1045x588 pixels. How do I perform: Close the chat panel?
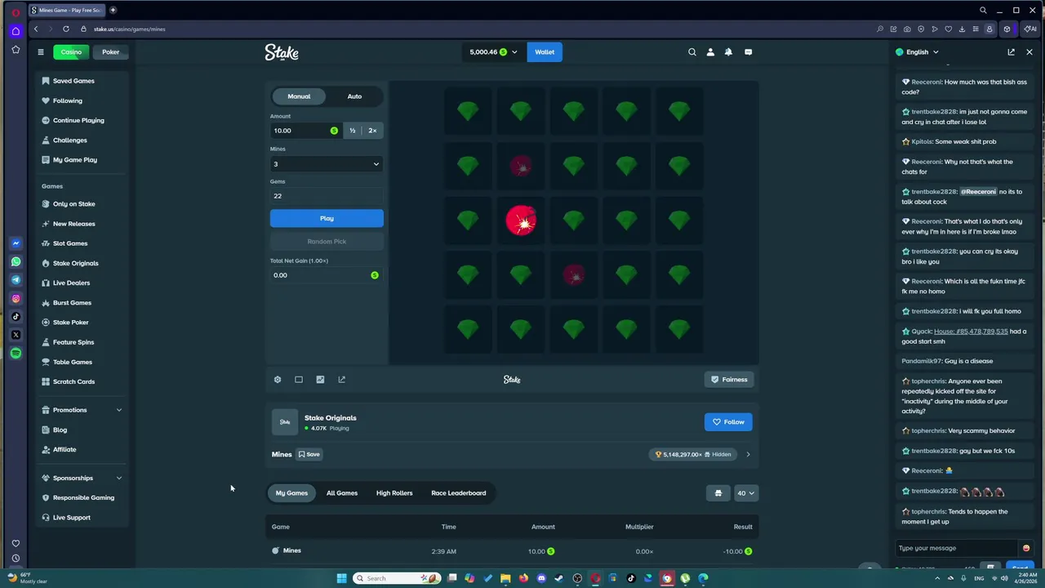tap(1029, 51)
